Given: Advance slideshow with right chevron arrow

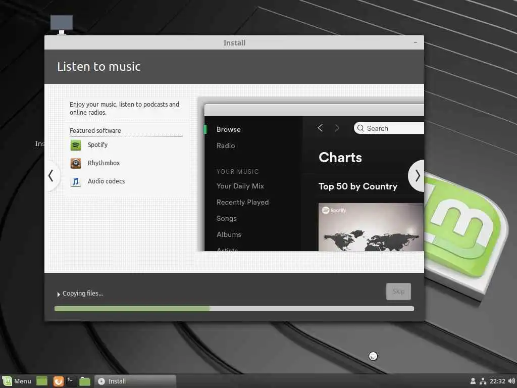Looking at the screenshot, I should (417, 175).
